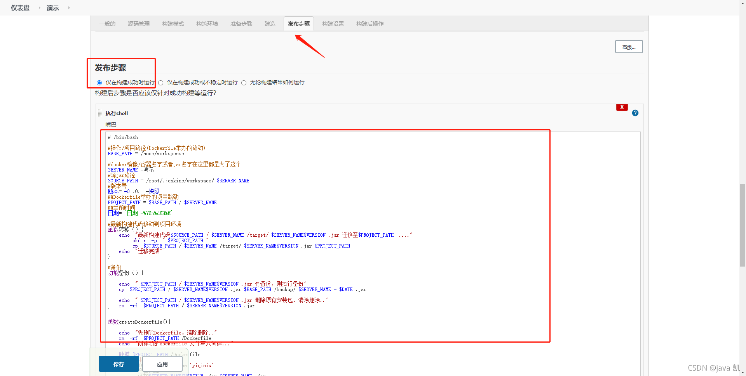Select the 发布步骤 tab
The image size is (746, 376).
click(x=299, y=24)
